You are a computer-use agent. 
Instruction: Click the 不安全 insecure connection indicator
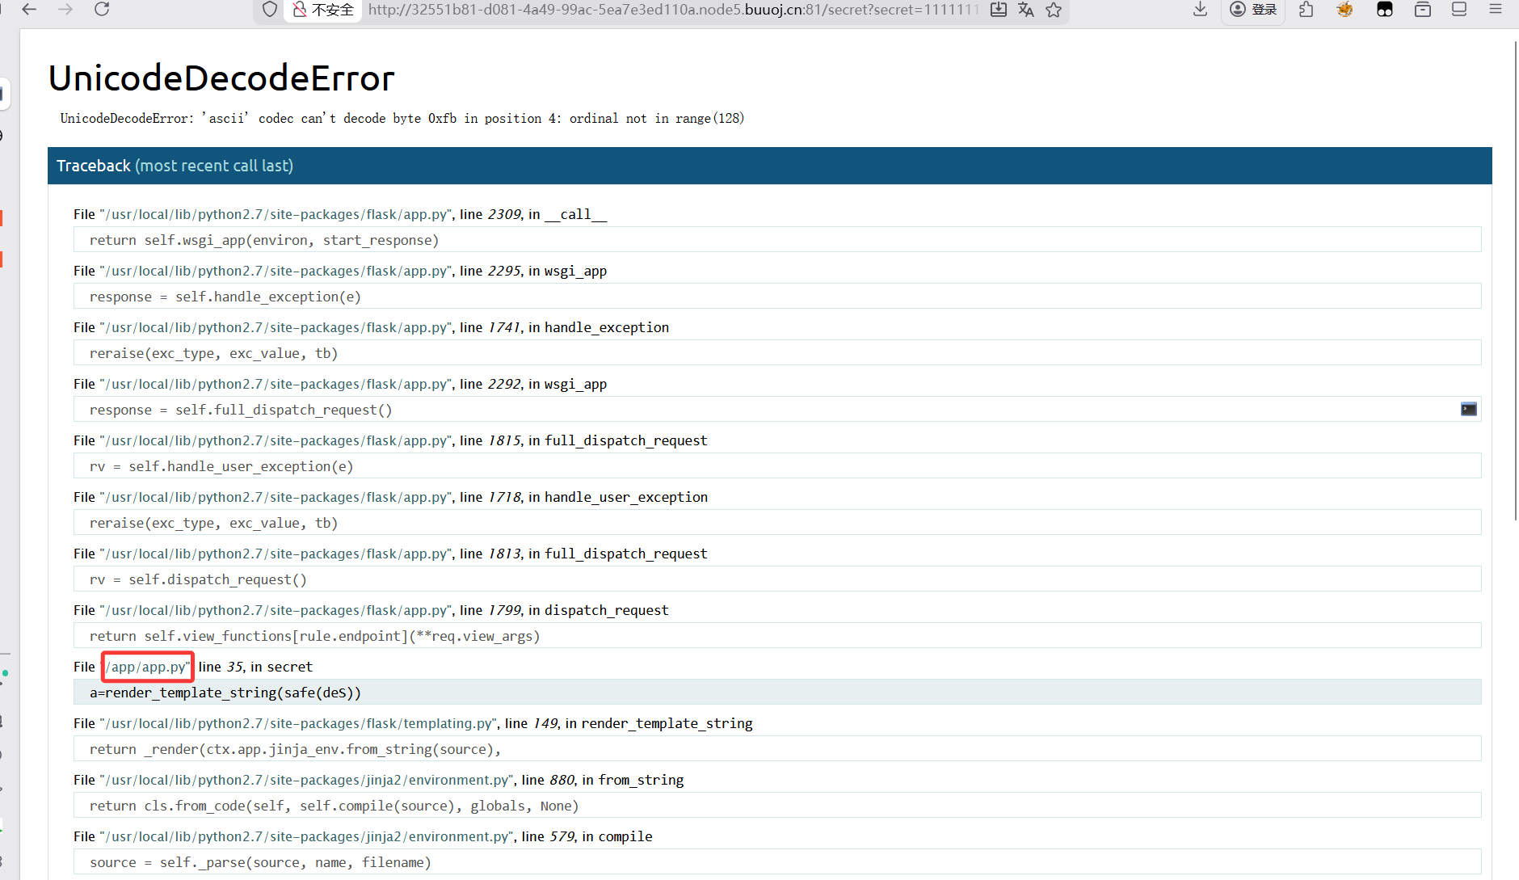point(323,10)
